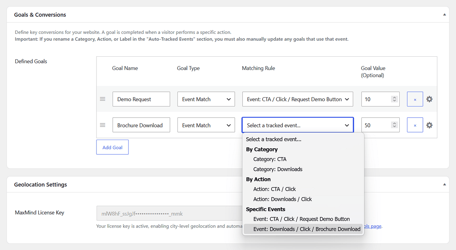
Task: Select 'Category: CTA' option
Action: click(x=303, y=159)
